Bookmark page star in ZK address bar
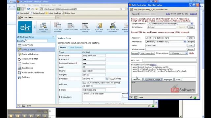Viewport: 211px width, 118px height. coord(121,9)
